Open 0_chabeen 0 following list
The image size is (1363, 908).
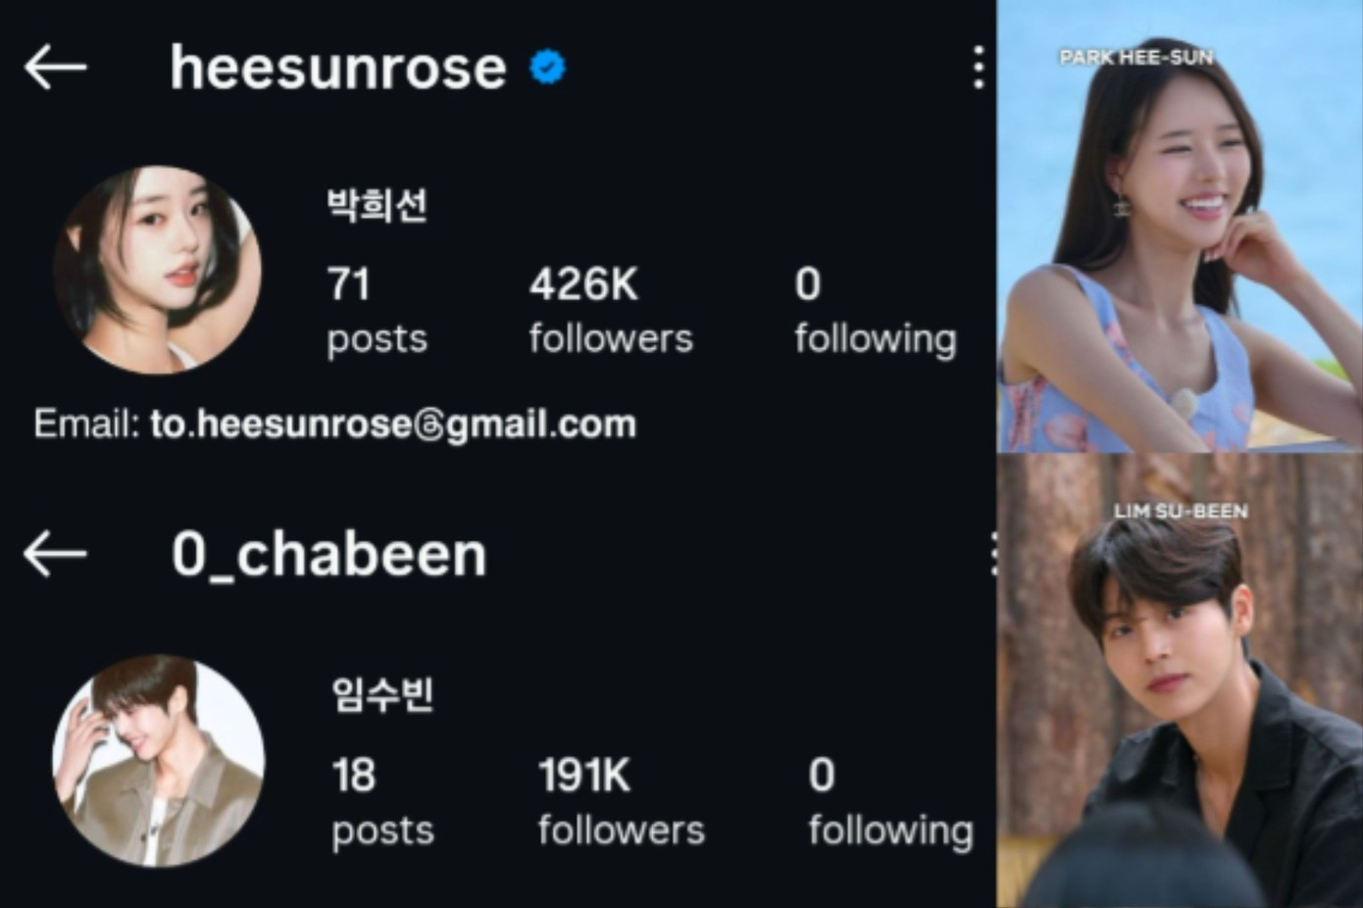tap(890, 801)
